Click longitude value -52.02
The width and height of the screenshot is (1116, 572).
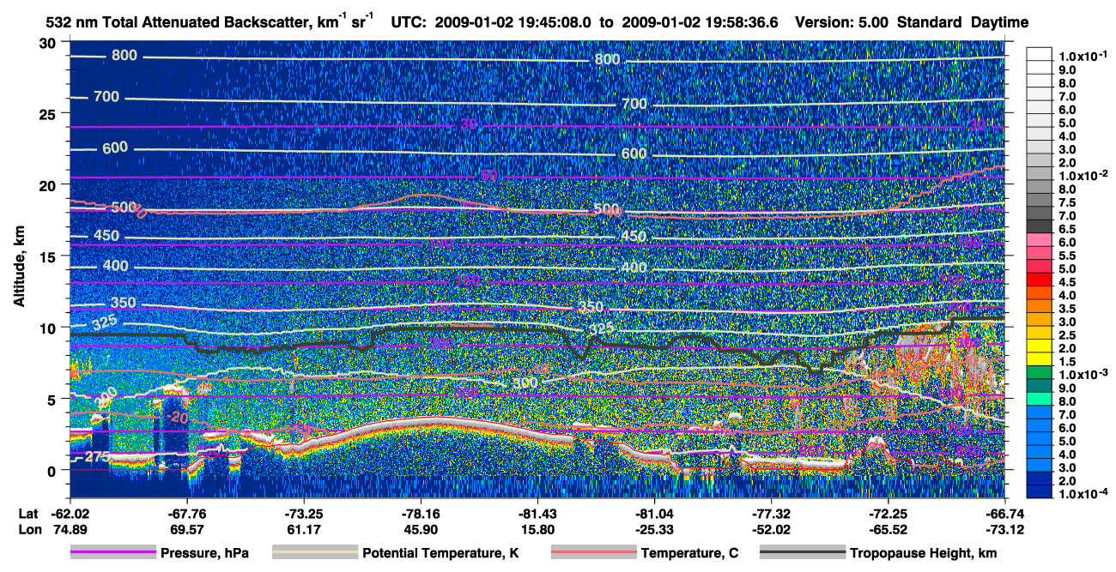(x=771, y=528)
